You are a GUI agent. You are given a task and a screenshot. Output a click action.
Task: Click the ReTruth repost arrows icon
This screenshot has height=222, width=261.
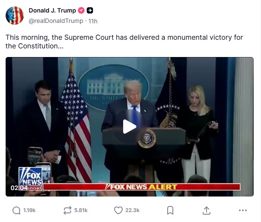(x=67, y=210)
